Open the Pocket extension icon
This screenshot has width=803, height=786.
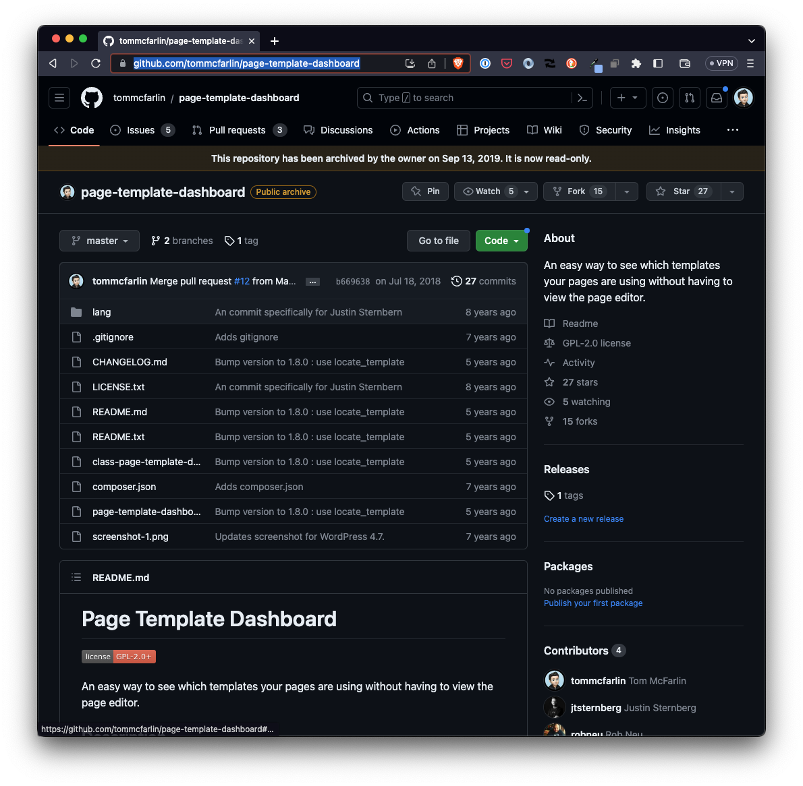pos(507,63)
